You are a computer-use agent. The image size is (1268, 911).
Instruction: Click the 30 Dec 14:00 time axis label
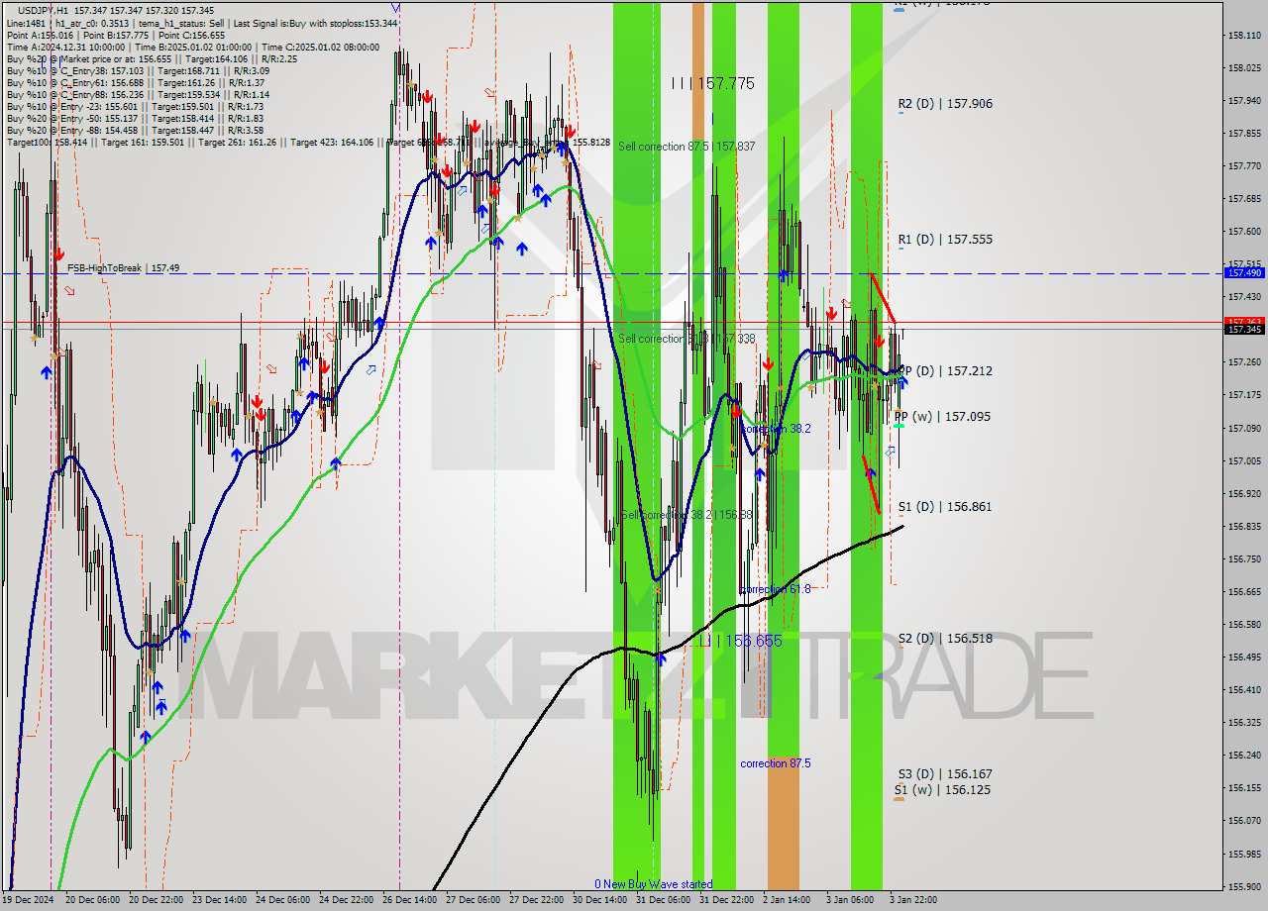599,900
